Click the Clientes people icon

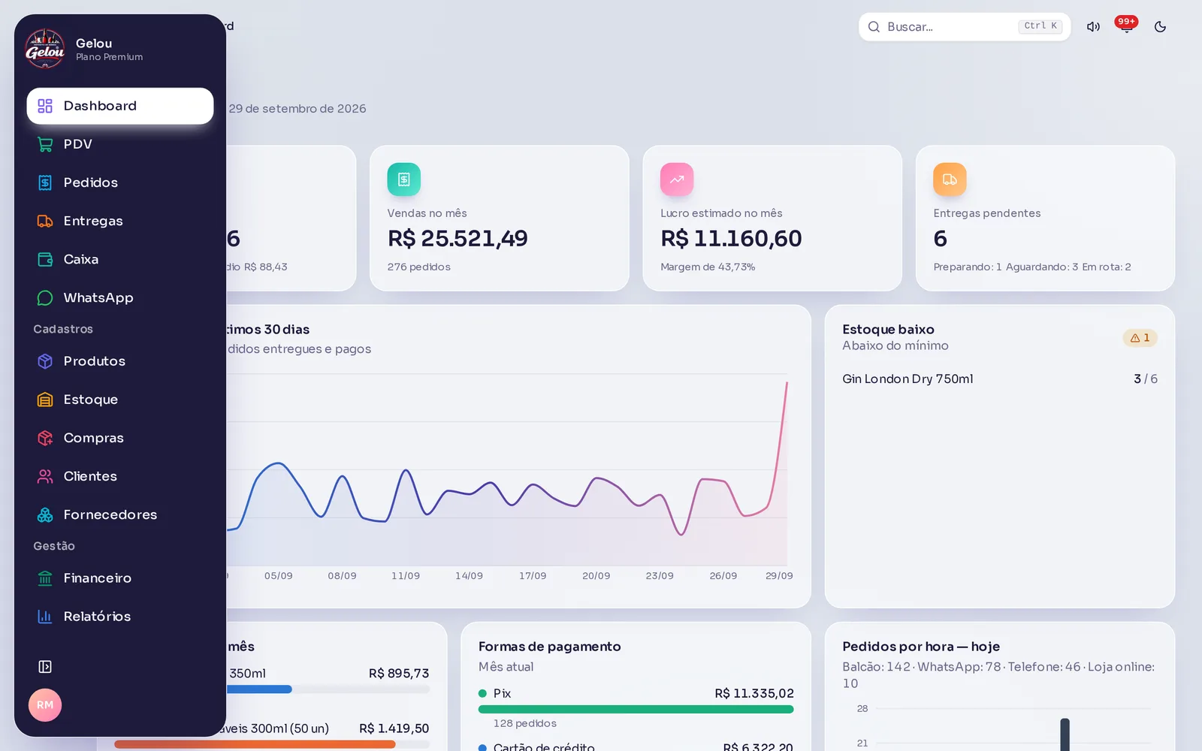[45, 476]
